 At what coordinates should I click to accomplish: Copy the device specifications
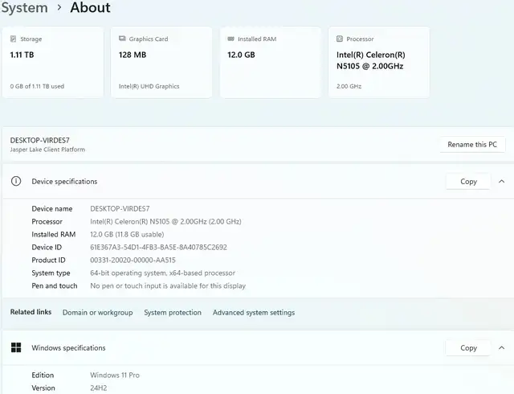(468, 182)
